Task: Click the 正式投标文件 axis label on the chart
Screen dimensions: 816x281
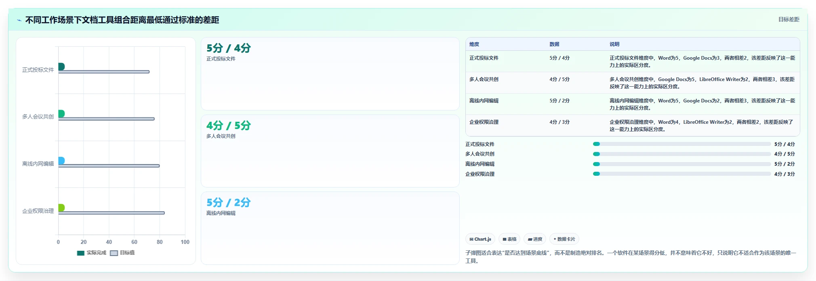Action: click(38, 70)
